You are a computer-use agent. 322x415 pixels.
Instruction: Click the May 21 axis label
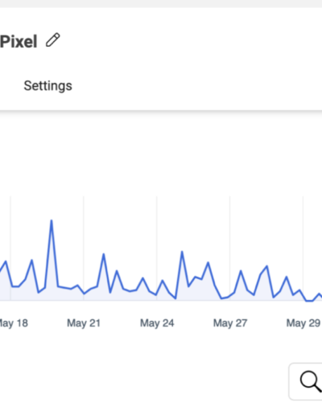(x=84, y=323)
